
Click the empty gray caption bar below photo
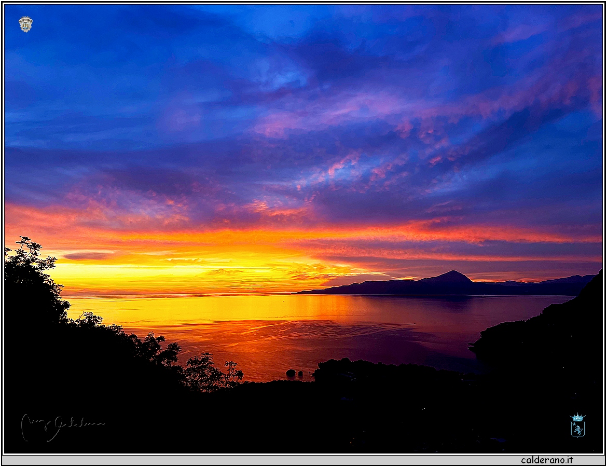pyautogui.click(x=259, y=460)
